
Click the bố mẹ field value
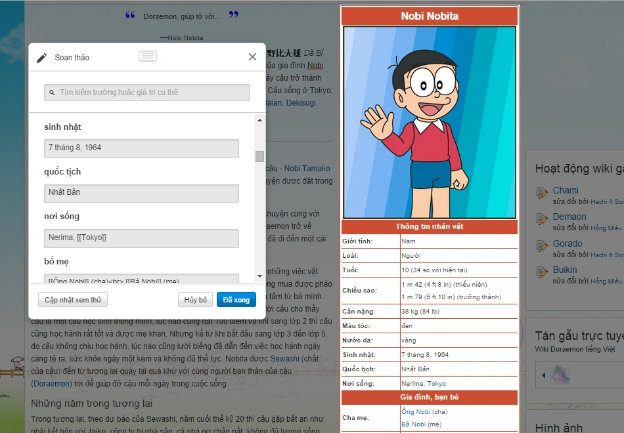coord(141,278)
